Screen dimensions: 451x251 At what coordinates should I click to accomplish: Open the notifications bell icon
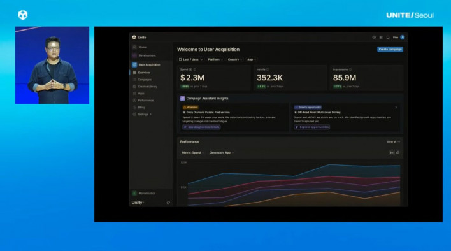click(x=388, y=38)
